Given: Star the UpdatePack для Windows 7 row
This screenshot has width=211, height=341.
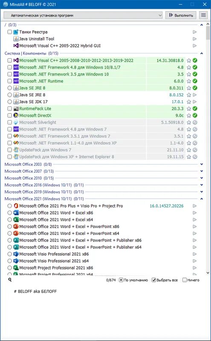Looking at the screenshot, I should click(x=189, y=150).
